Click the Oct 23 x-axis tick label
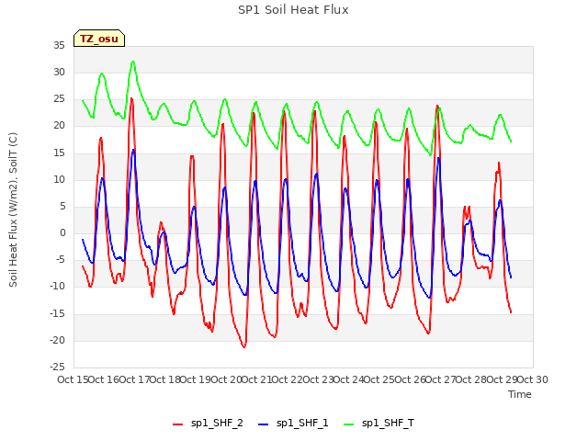This screenshot has width=588, height=441. pos(318,379)
